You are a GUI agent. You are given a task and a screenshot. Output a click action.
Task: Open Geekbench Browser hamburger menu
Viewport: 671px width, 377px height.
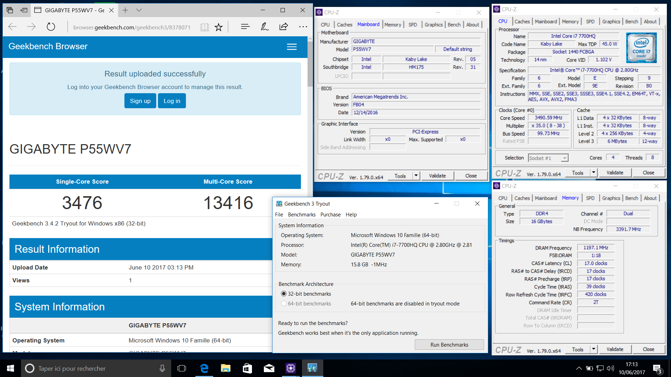292,47
